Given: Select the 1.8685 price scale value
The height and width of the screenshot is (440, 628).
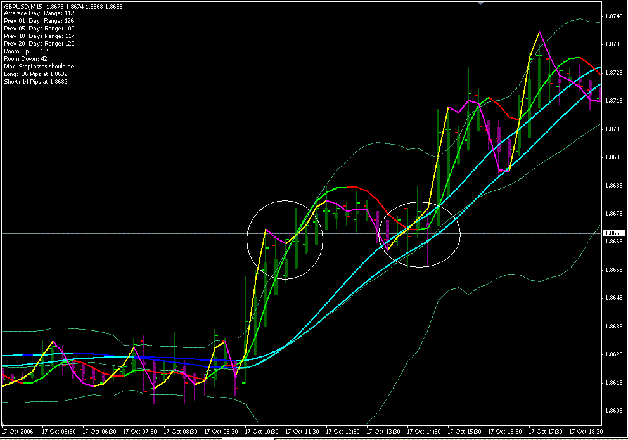Looking at the screenshot, I should tap(613, 186).
